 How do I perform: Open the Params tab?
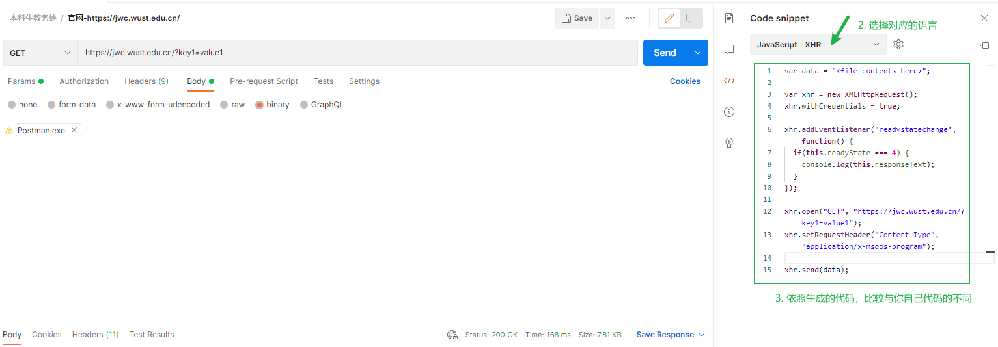25,81
